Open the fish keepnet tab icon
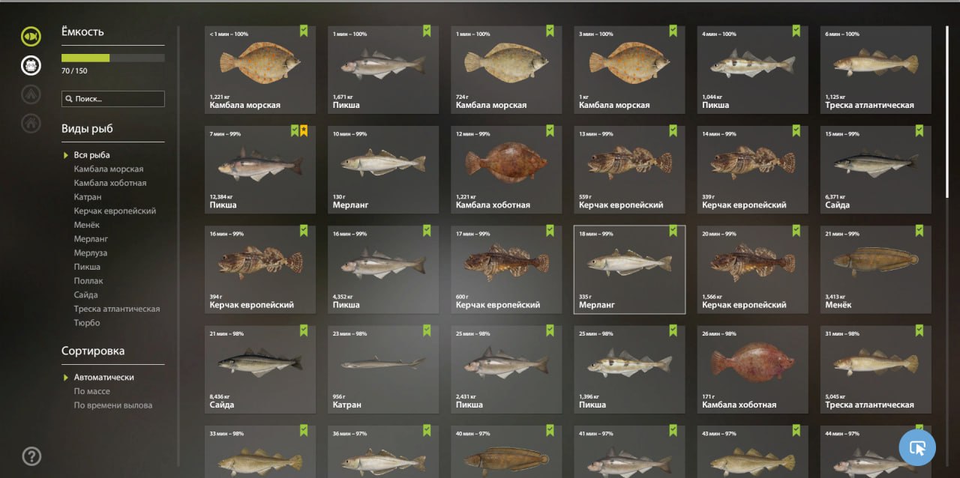This screenshot has height=478, width=960. (31, 36)
